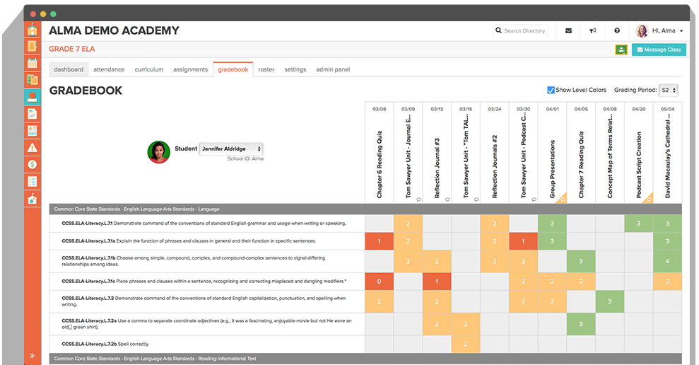Go to the admin panel tab
The image size is (699, 365).
click(x=332, y=69)
